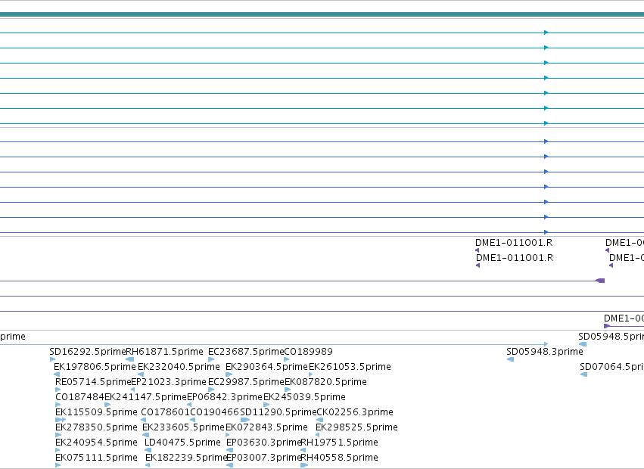Select EK232040.5prime feature label

click(x=179, y=367)
